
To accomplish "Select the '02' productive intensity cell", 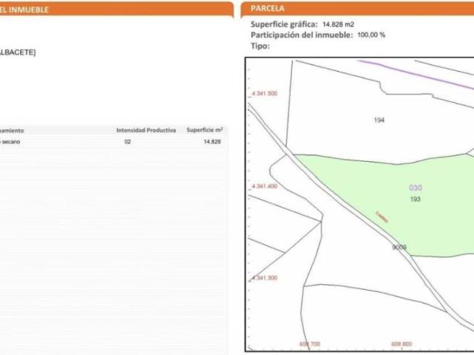I will point(127,141).
